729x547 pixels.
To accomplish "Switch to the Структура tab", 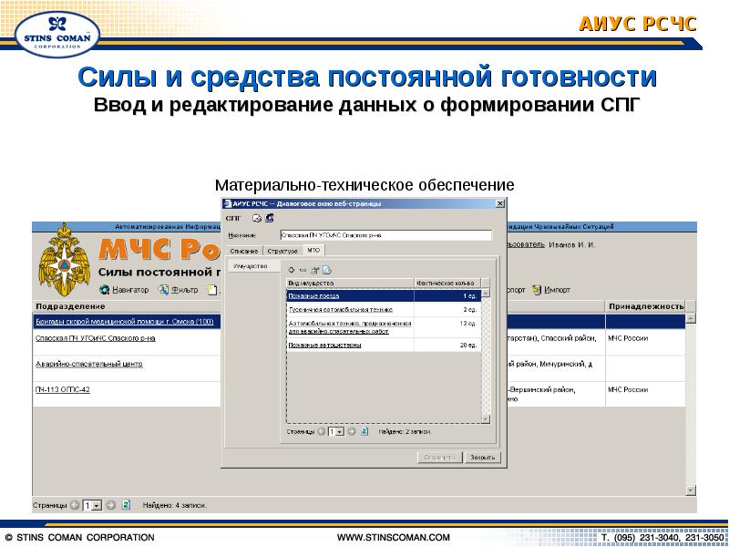I will pyautogui.click(x=282, y=251).
